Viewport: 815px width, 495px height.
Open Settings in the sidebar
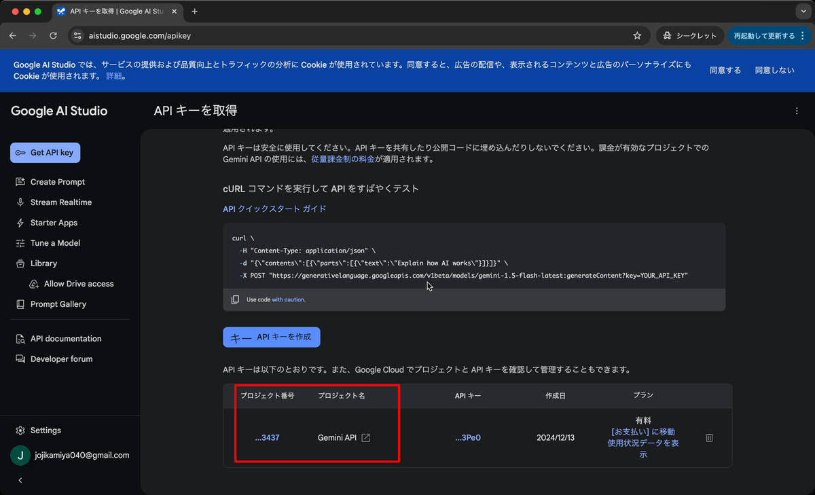coord(46,430)
